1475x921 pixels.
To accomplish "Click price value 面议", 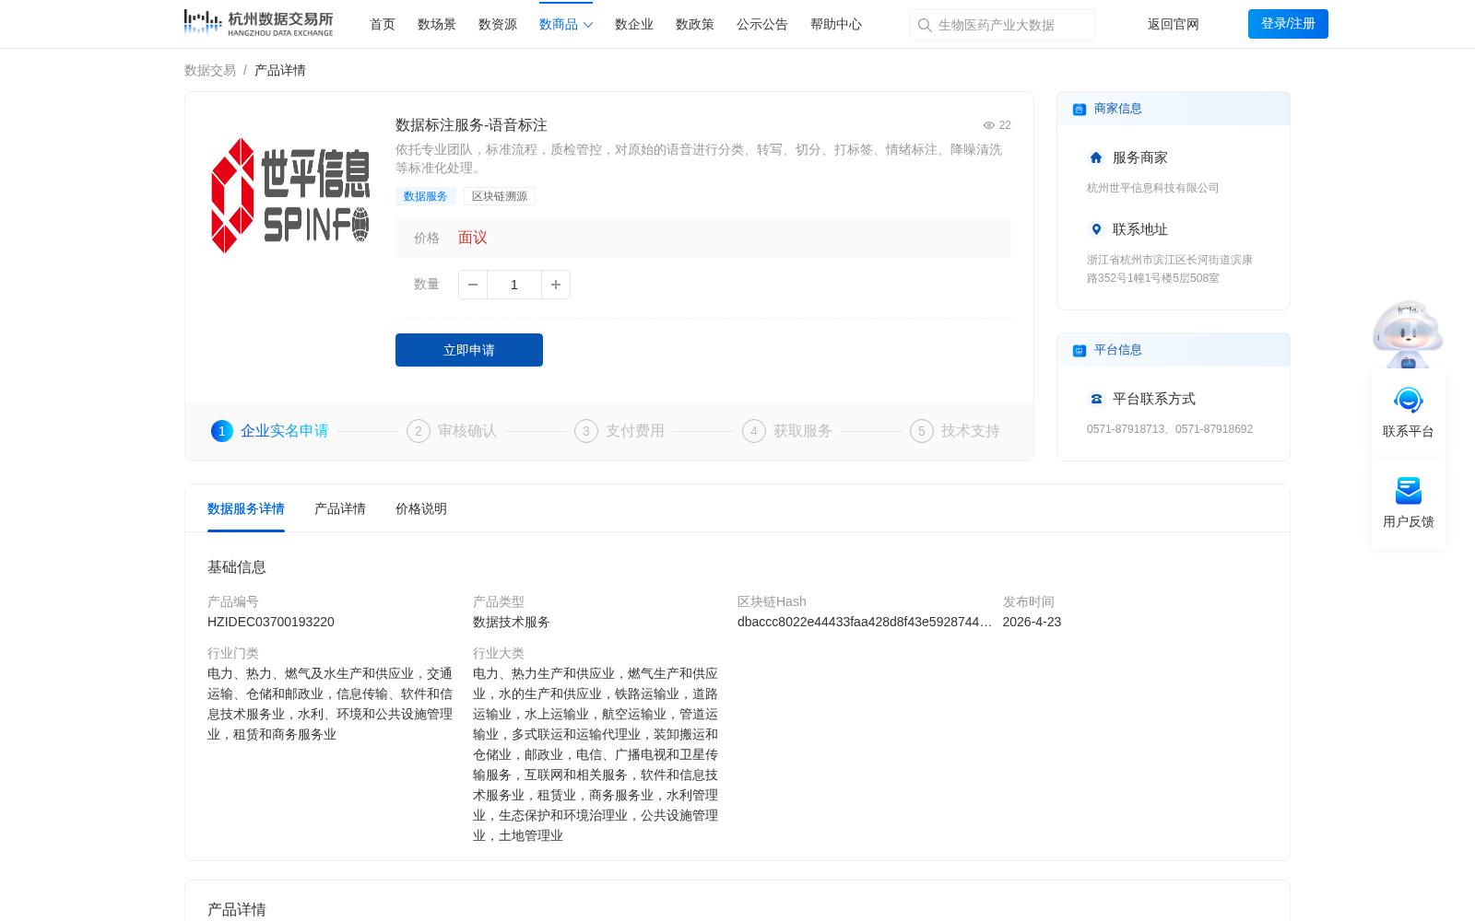I will 473,238.
